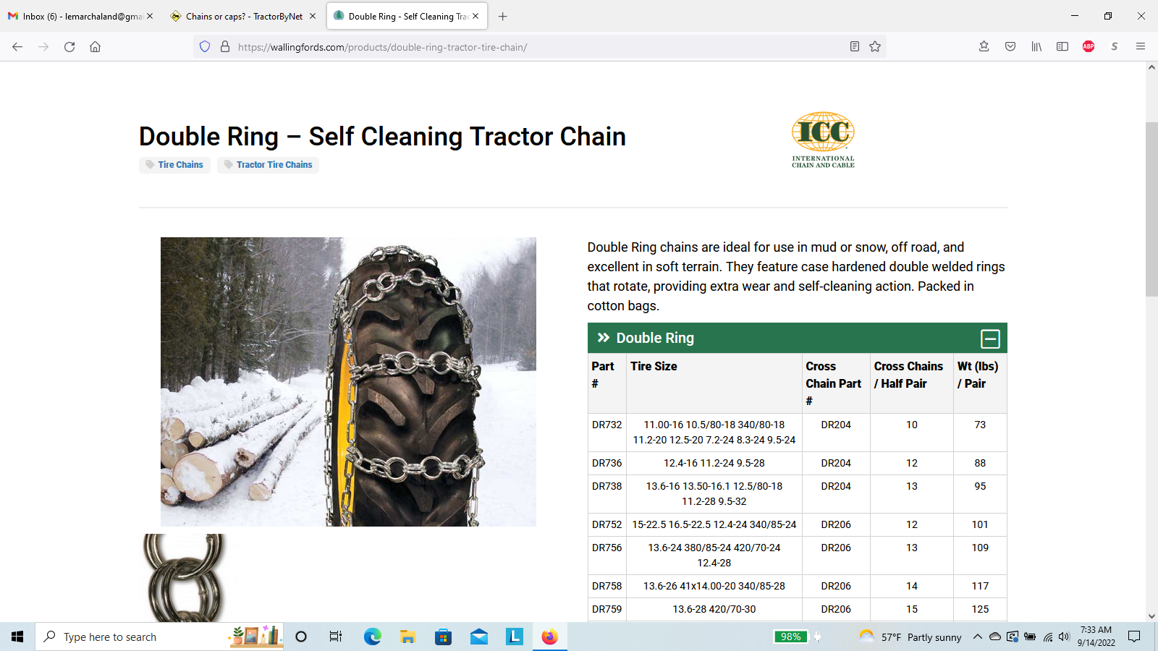Open Task View on taskbar
The width and height of the screenshot is (1158, 651).
click(336, 637)
